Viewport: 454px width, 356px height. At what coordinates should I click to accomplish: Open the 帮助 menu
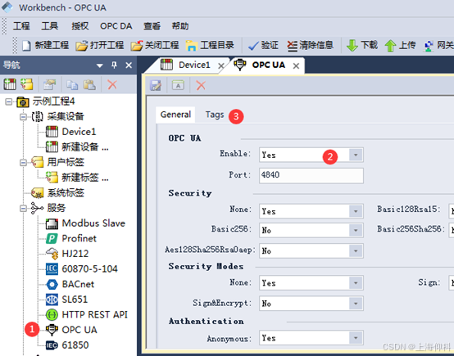point(180,26)
